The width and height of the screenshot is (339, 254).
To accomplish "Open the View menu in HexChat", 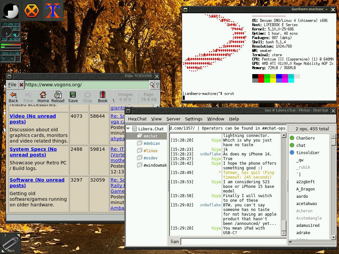I will (x=156, y=119).
